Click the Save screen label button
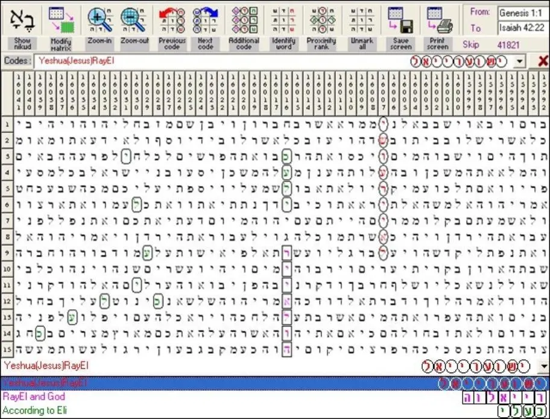Image resolution: width=550 pixels, height=419 pixels. click(x=400, y=44)
